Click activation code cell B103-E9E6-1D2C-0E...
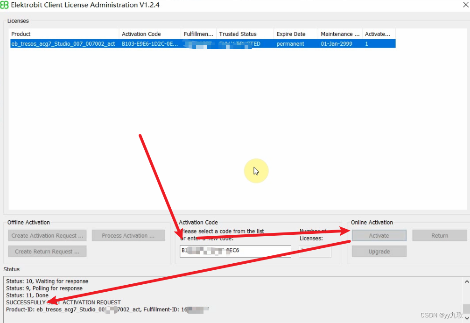This screenshot has height=323, width=470. click(x=150, y=44)
